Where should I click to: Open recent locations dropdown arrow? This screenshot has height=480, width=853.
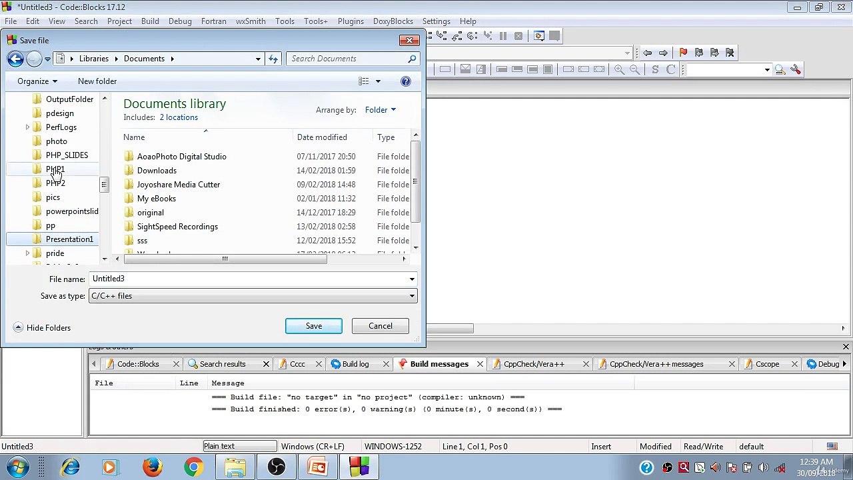click(x=47, y=59)
